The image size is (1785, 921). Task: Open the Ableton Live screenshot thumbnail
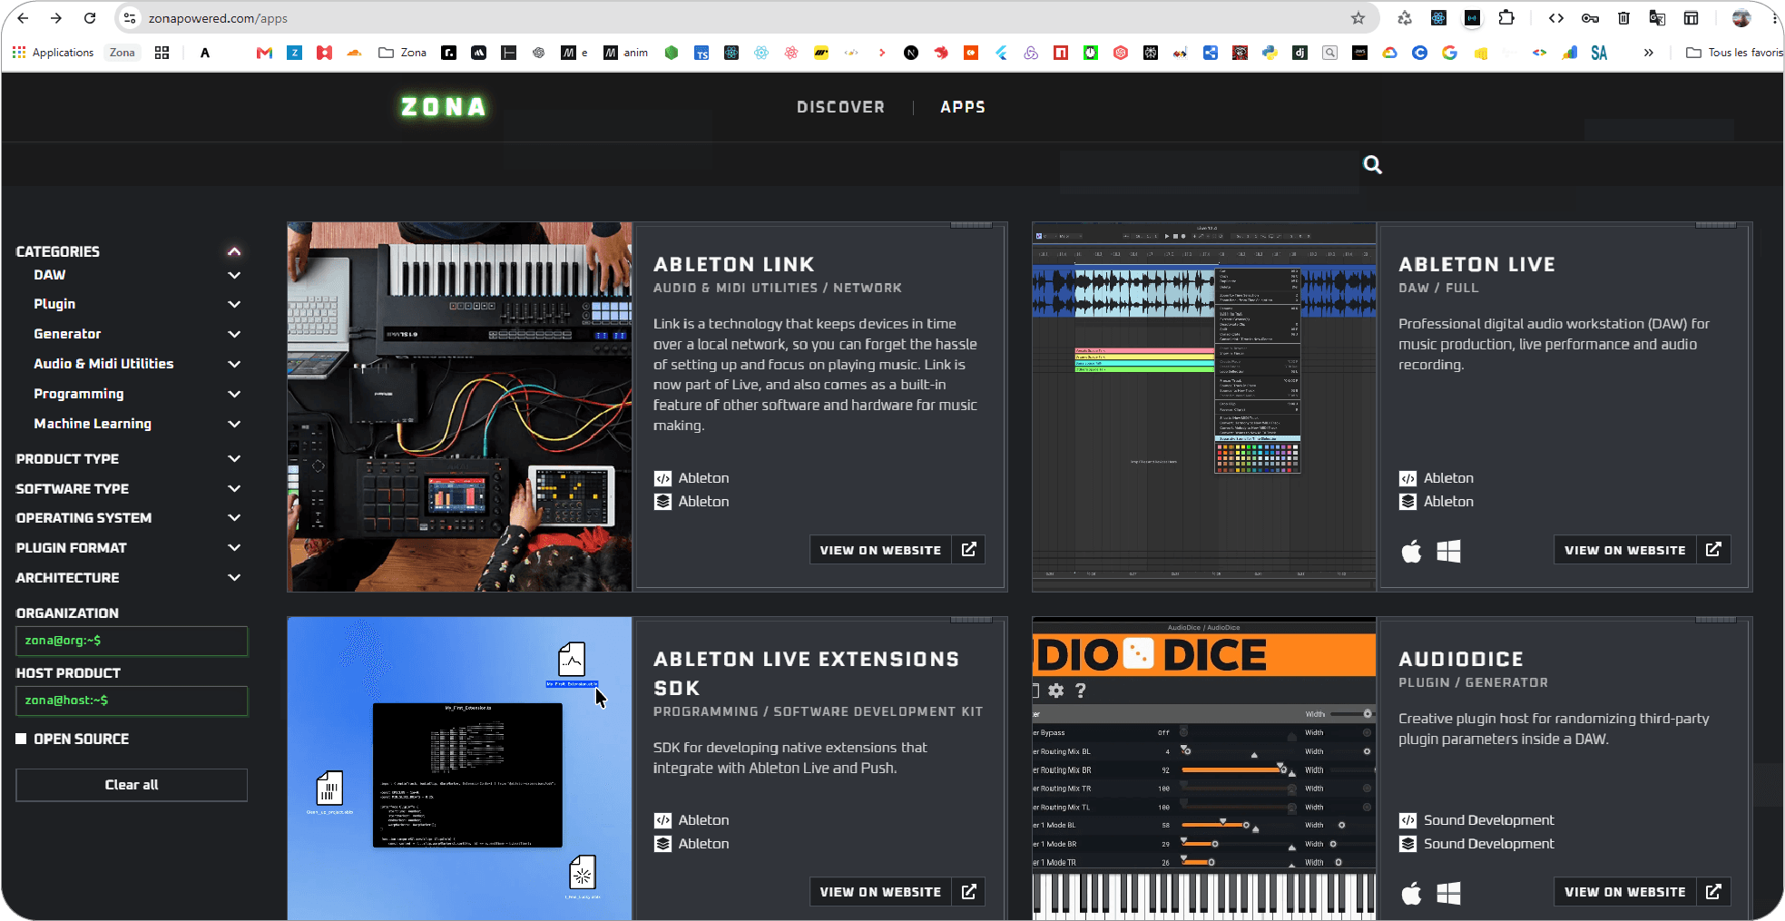[x=1204, y=407]
